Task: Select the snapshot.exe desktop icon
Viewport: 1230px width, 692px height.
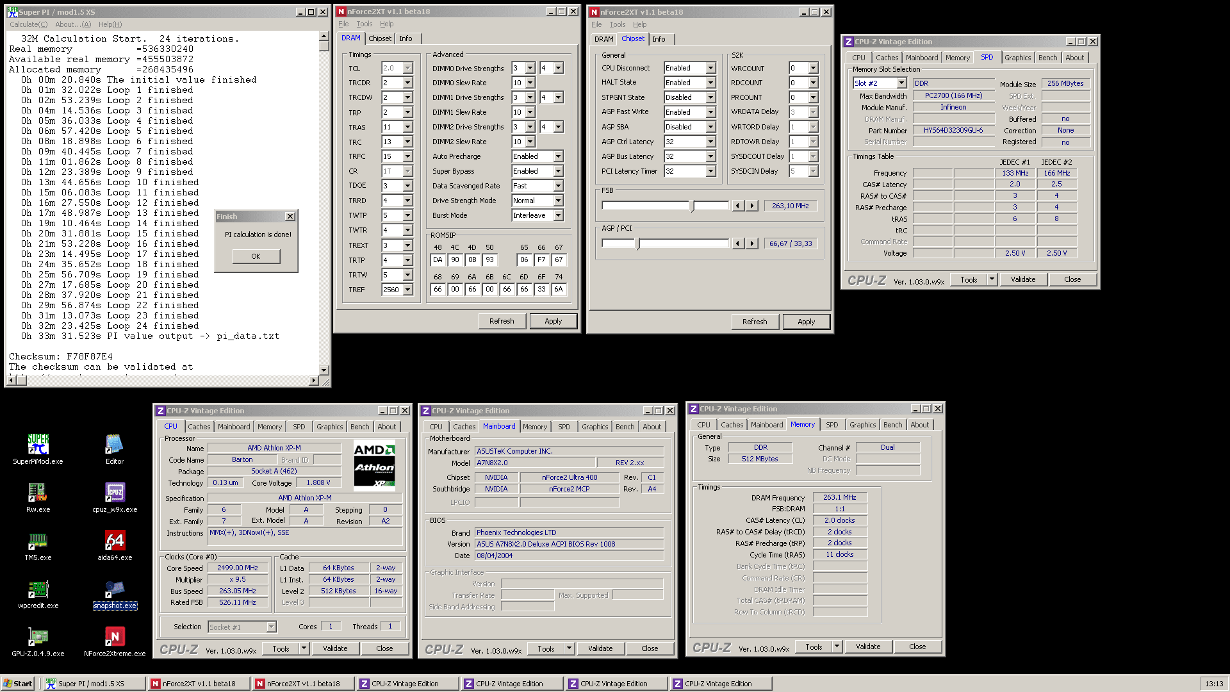Action: point(115,593)
